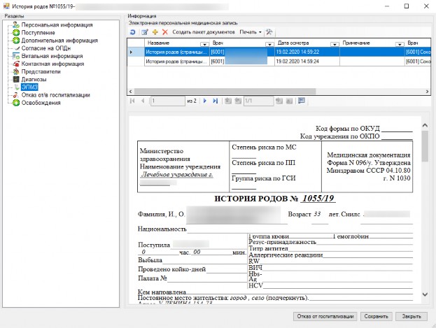The image size is (436, 328).
Task: Click the icon next to Витальная информация
Action: [x=16, y=56]
